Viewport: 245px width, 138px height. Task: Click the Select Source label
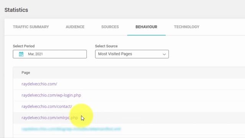pyautogui.click(x=106, y=46)
